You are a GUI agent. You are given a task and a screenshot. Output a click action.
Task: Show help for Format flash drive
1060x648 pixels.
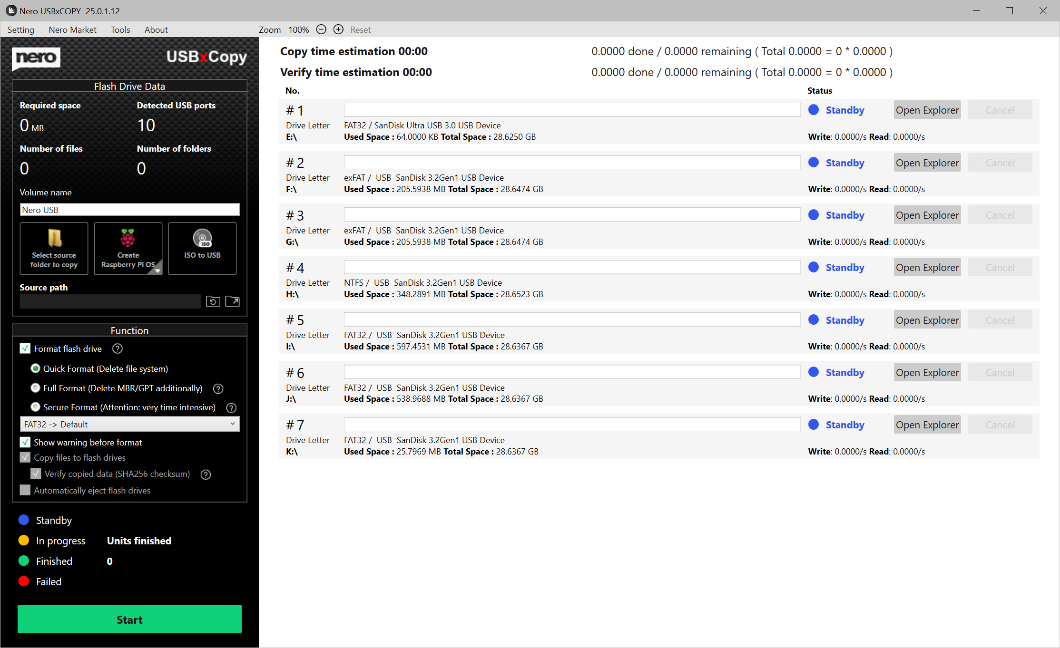pyautogui.click(x=118, y=348)
